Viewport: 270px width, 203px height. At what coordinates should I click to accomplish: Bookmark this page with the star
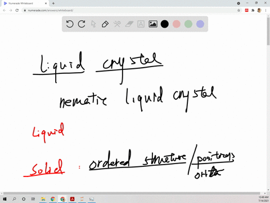(238, 10)
